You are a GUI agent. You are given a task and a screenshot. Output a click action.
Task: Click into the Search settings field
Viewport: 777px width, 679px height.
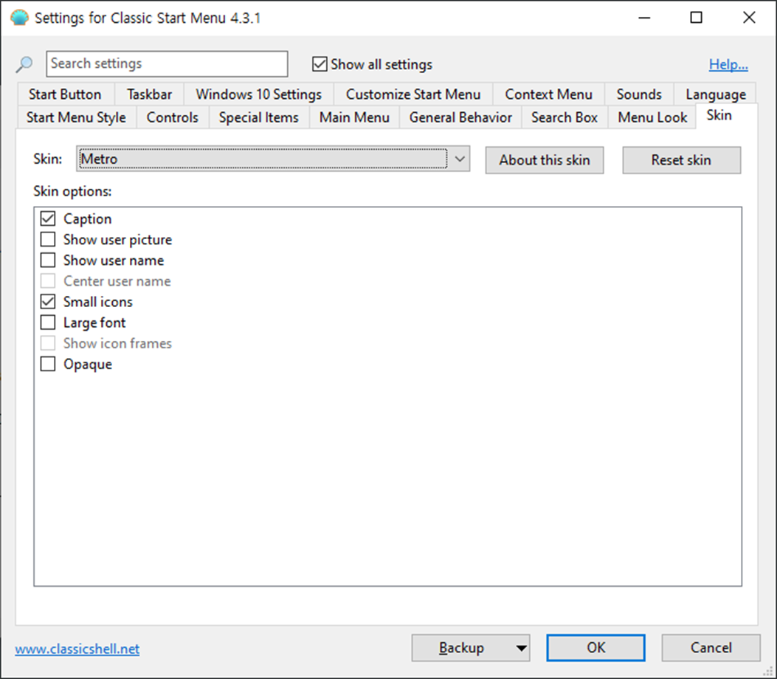(x=167, y=64)
